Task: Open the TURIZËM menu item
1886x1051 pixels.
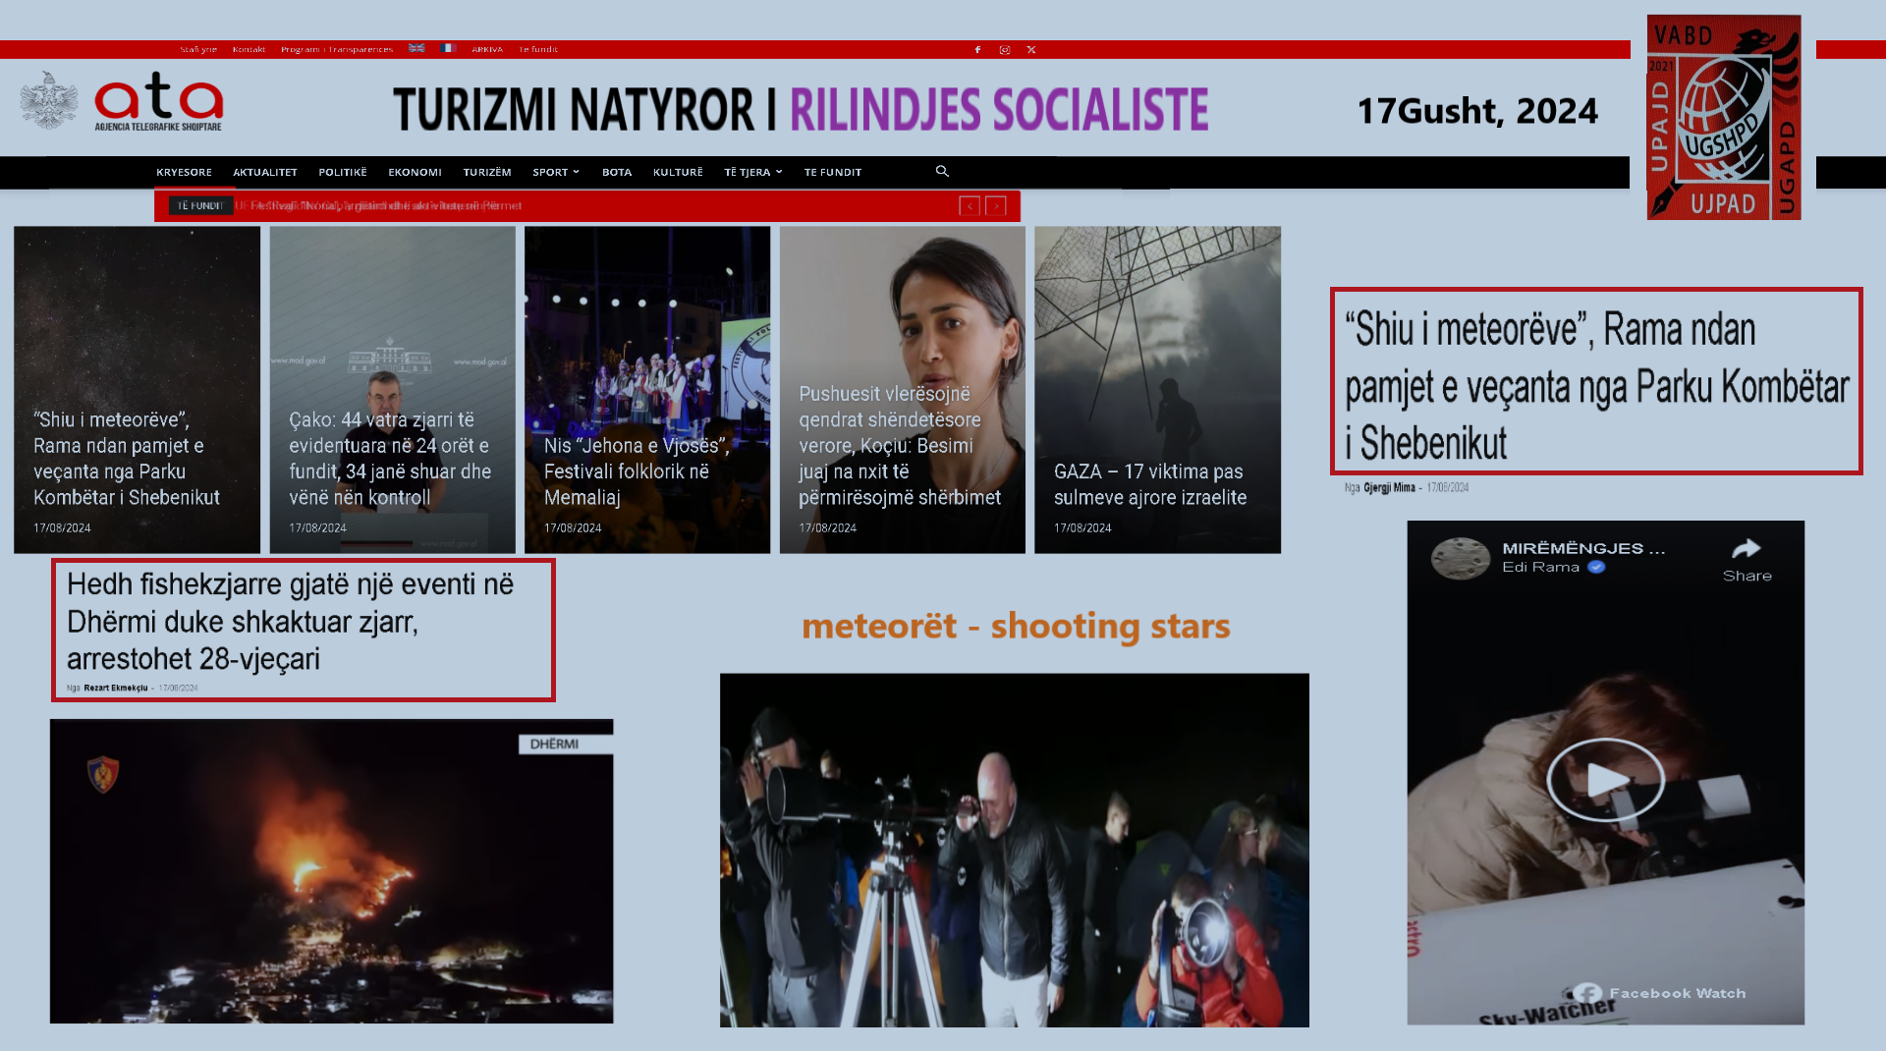Action: pyautogui.click(x=487, y=173)
